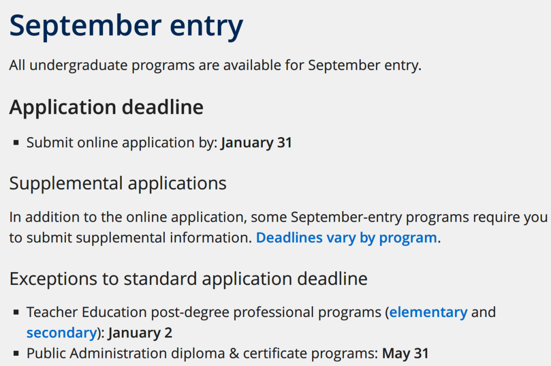Select "September-entry programs require you" phrase
This screenshot has width=551, height=366.
pyautogui.click(x=419, y=217)
